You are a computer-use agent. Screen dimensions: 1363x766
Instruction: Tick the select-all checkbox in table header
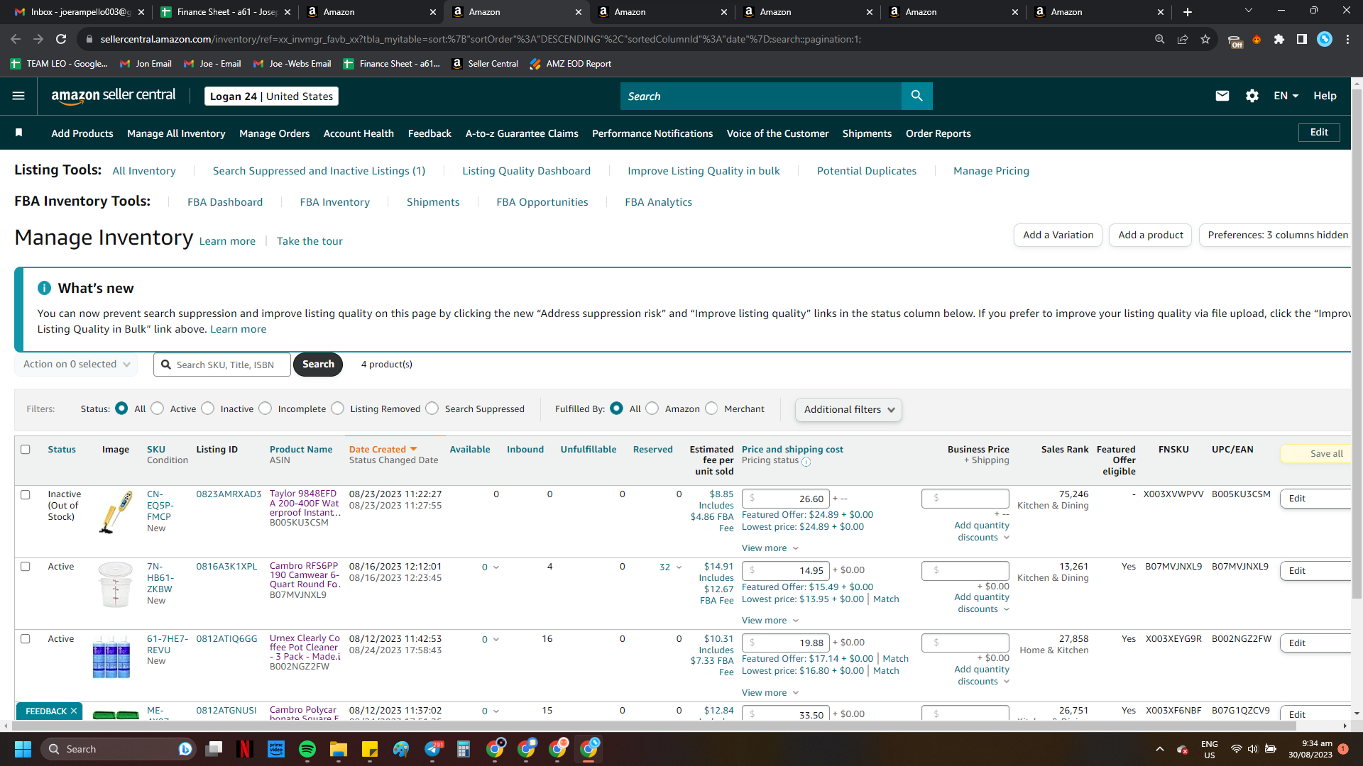26,449
